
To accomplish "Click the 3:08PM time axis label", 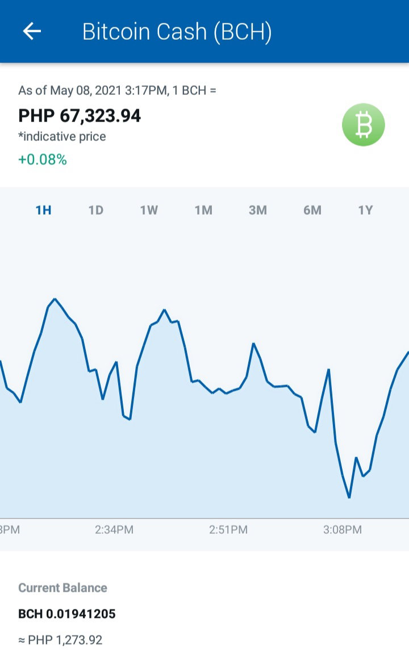I will pyautogui.click(x=343, y=530).
